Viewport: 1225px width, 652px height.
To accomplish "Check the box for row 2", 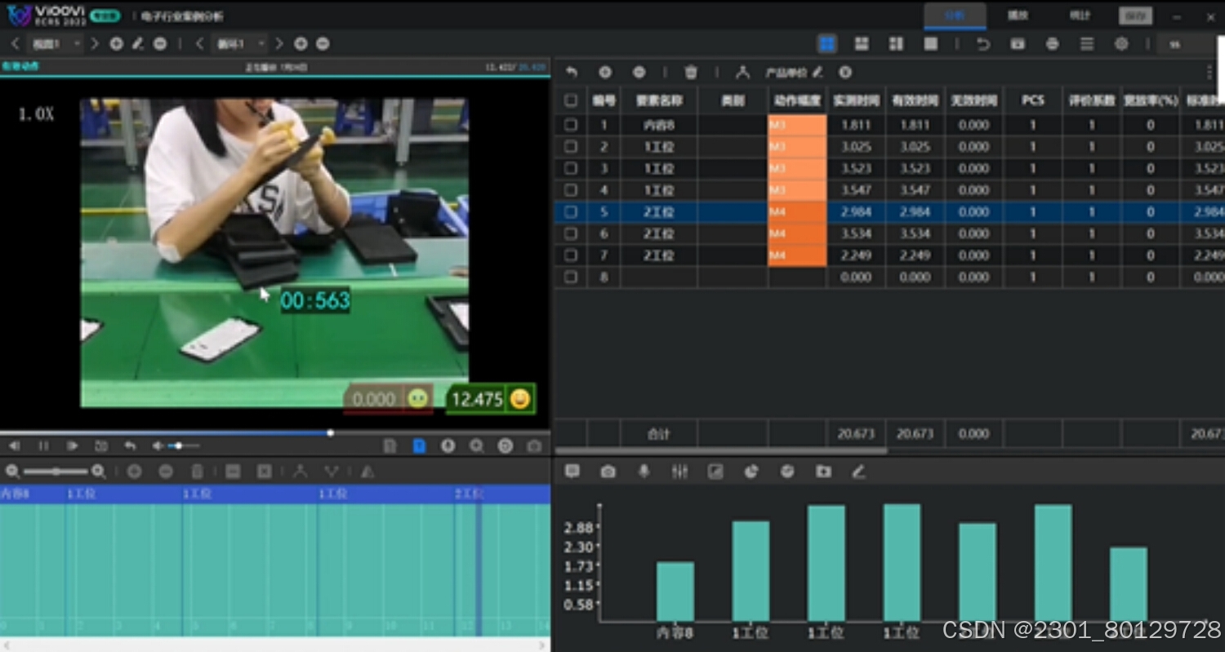I will tap(571, 147).
